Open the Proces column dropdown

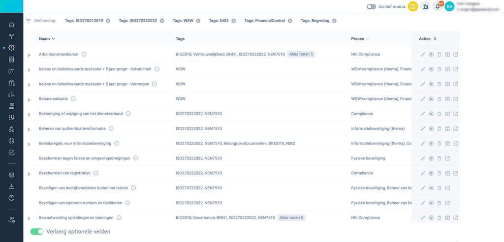tap(367, 39)
